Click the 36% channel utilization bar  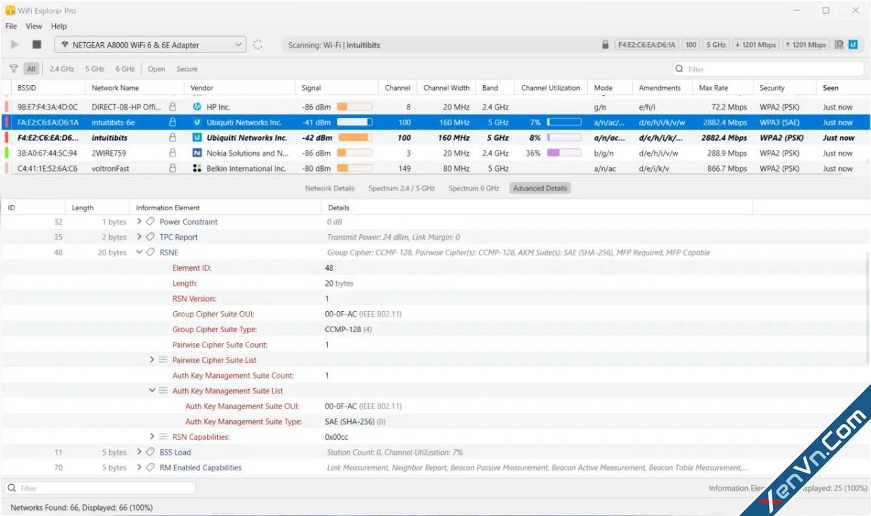click(x=564, y=153)
